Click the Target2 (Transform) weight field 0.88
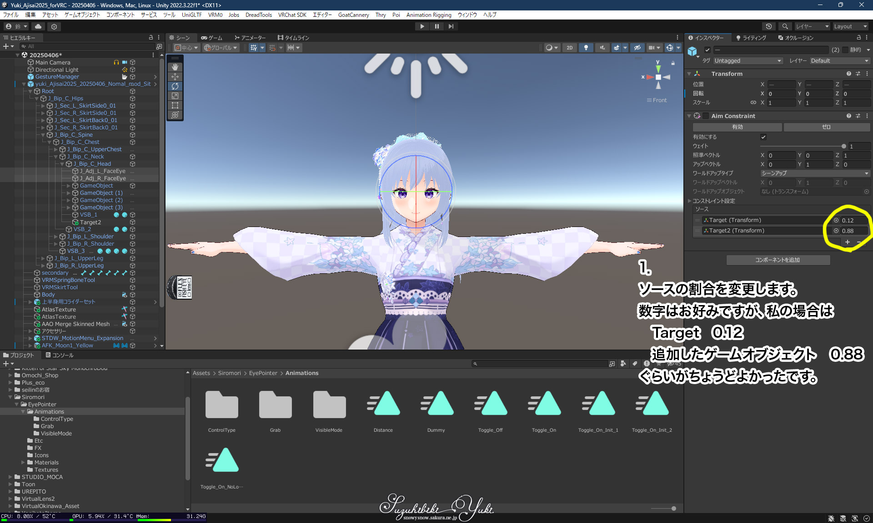 (855, 231)
